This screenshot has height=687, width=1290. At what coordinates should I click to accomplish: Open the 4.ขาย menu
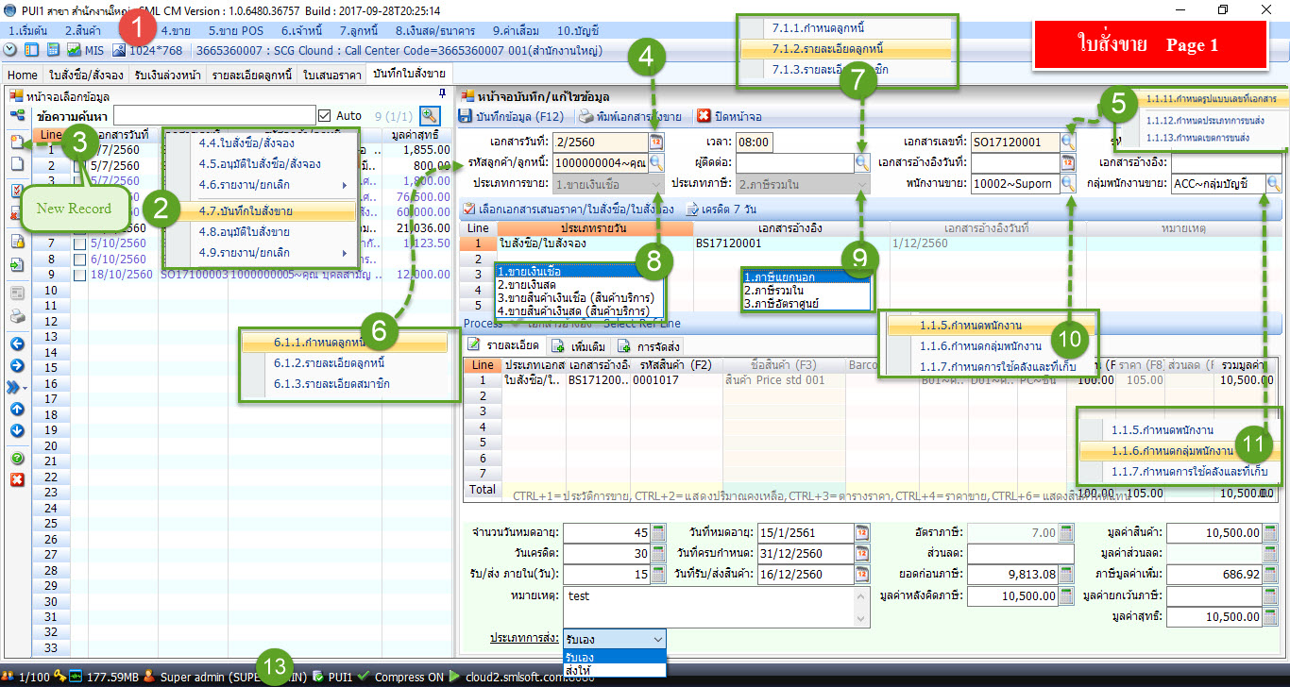[176, 30]
